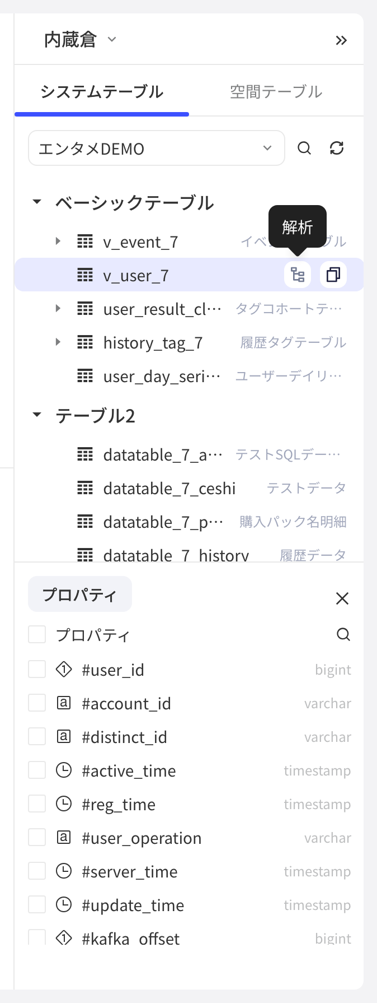Click the table icon of datatable_7_a…
The image size is (377, 1003).
85,454
